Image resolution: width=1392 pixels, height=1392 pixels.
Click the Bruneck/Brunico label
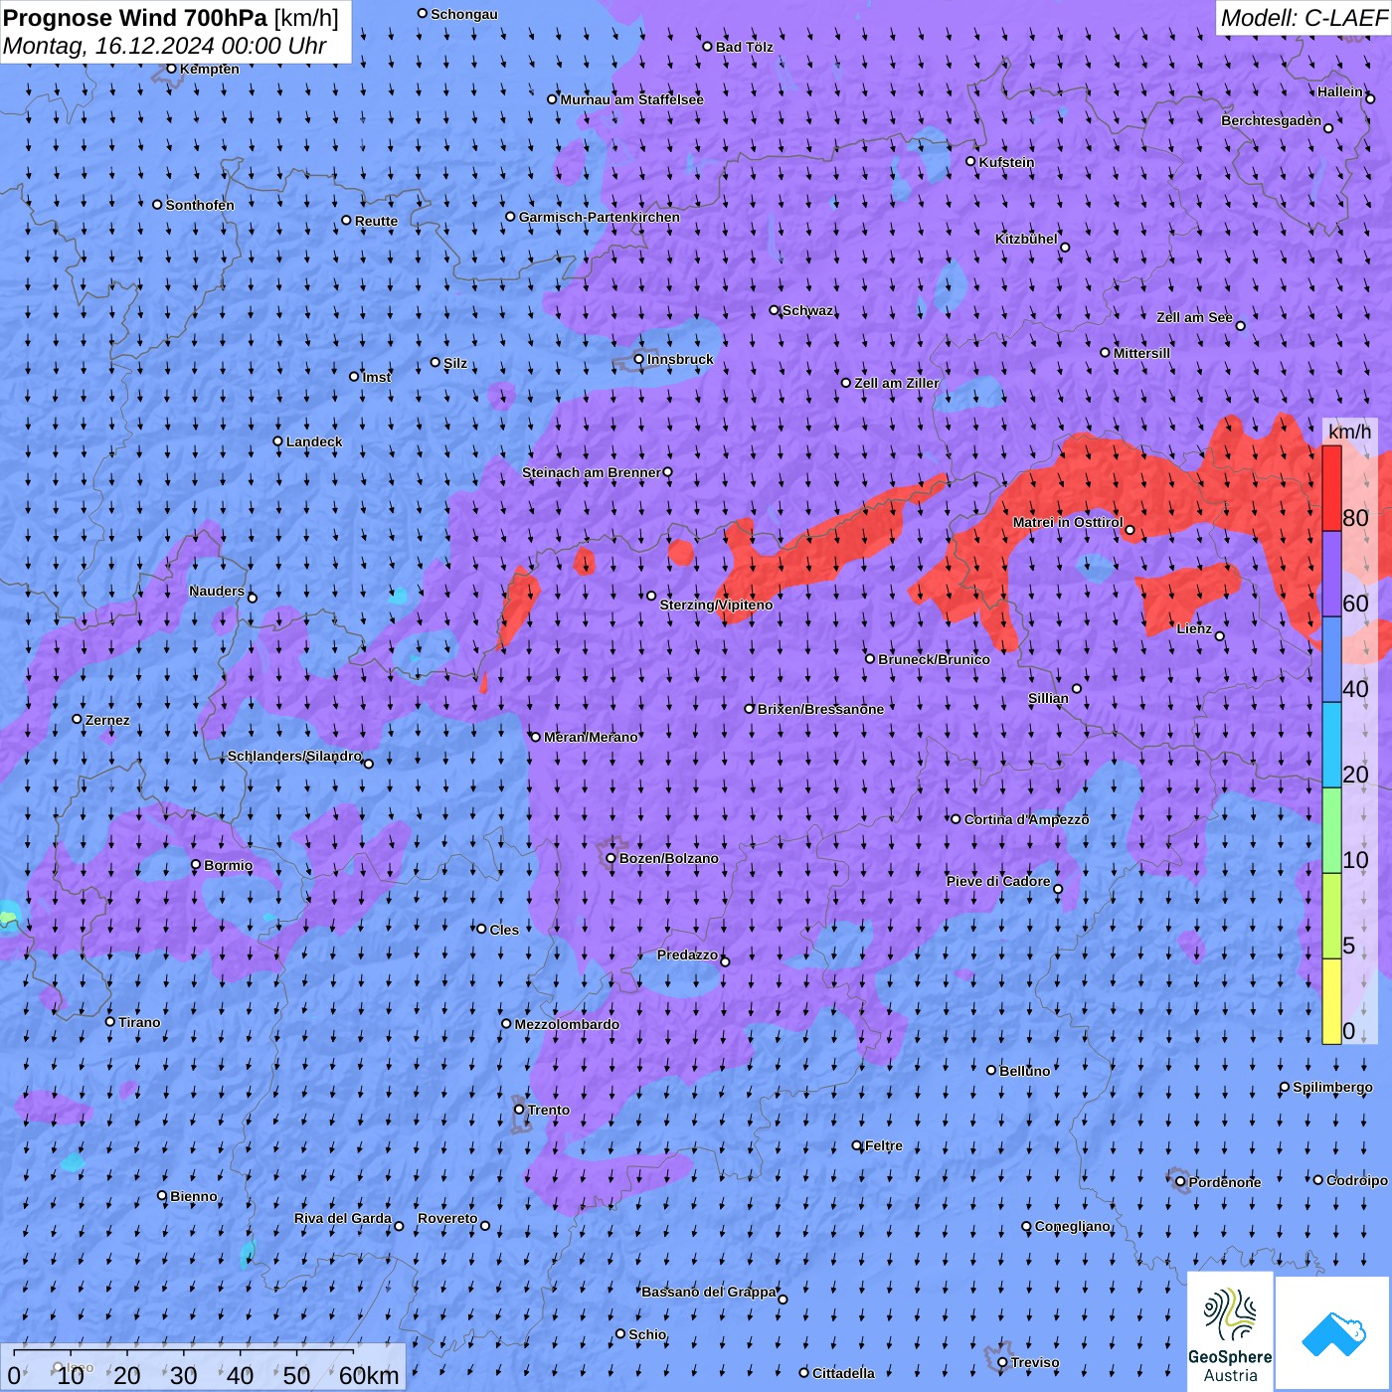coord(934,659)
